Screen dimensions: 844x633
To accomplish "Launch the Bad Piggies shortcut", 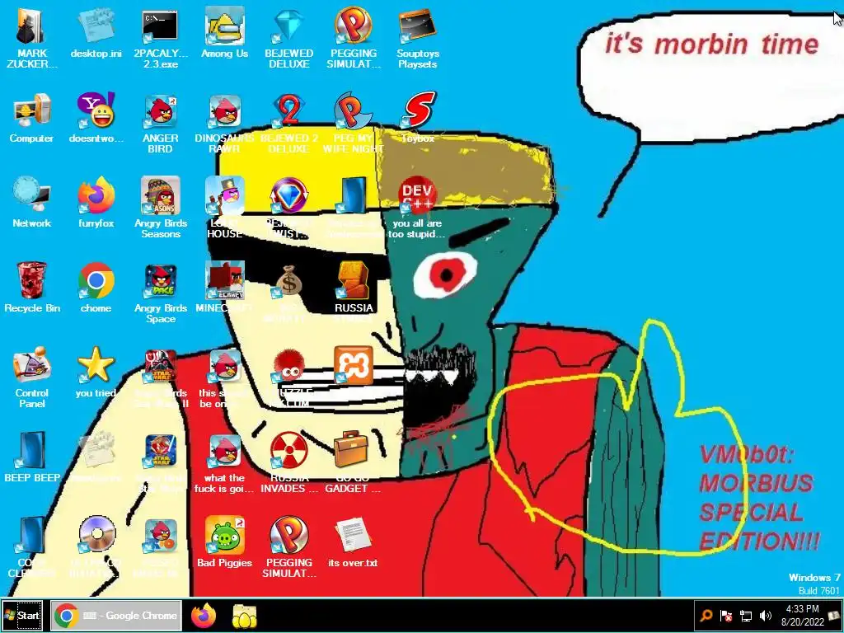I will click(x=224, y=535).
